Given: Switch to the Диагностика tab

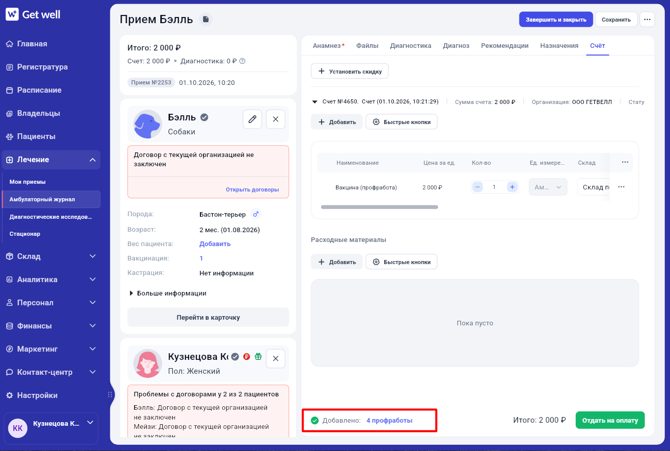Looking at the screenshot, I should point(411,46).
